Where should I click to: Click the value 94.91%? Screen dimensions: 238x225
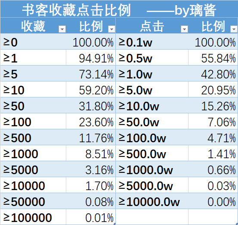coord(96,59)
